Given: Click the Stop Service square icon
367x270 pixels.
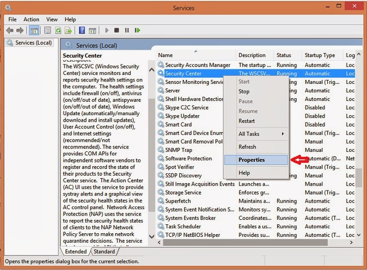Looking at the screenshot, I should (117, 30).
